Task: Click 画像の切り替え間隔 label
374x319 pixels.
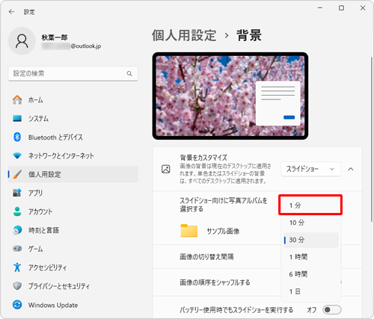Action: 206,257
